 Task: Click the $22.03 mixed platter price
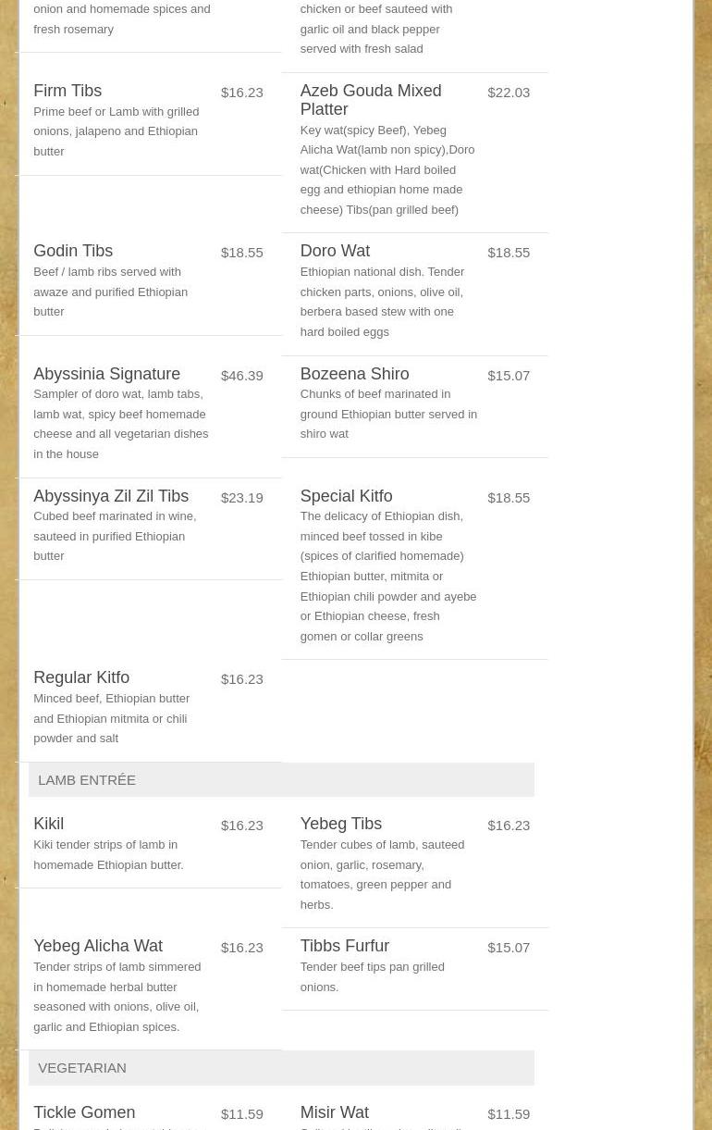(509, 93)
